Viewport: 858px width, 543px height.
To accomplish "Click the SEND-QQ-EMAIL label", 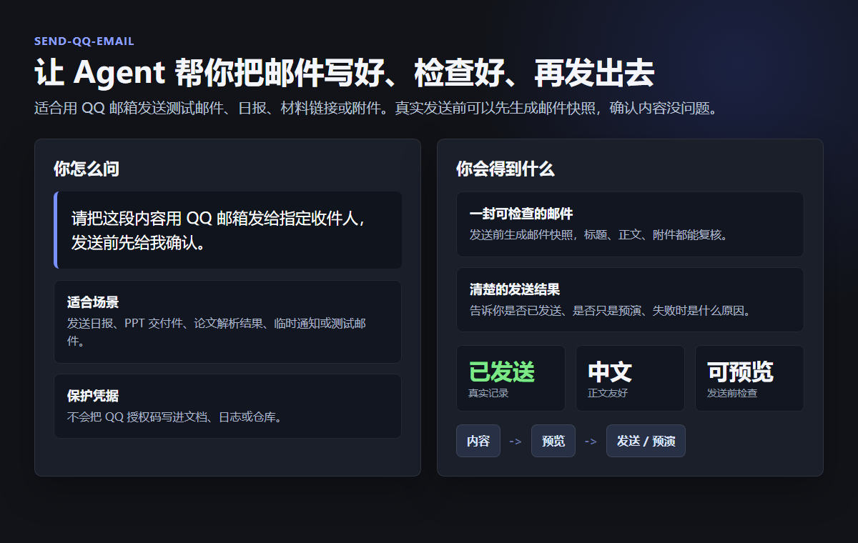I will pos(84,41).
